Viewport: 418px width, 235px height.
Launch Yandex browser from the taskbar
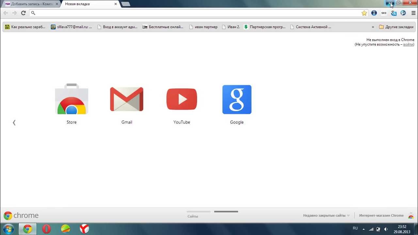[84, 229]
